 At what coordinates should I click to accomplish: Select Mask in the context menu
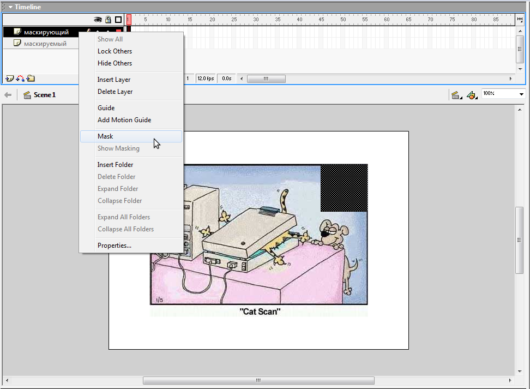[x=131, y=136]
